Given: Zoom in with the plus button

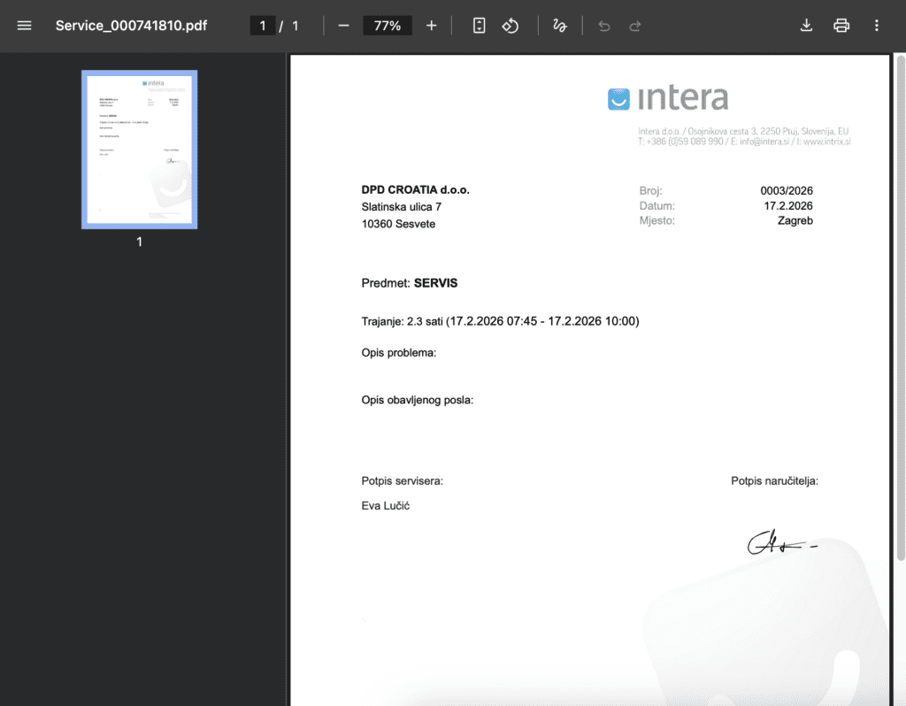Looking at the screenshot, I should [431, 26].
